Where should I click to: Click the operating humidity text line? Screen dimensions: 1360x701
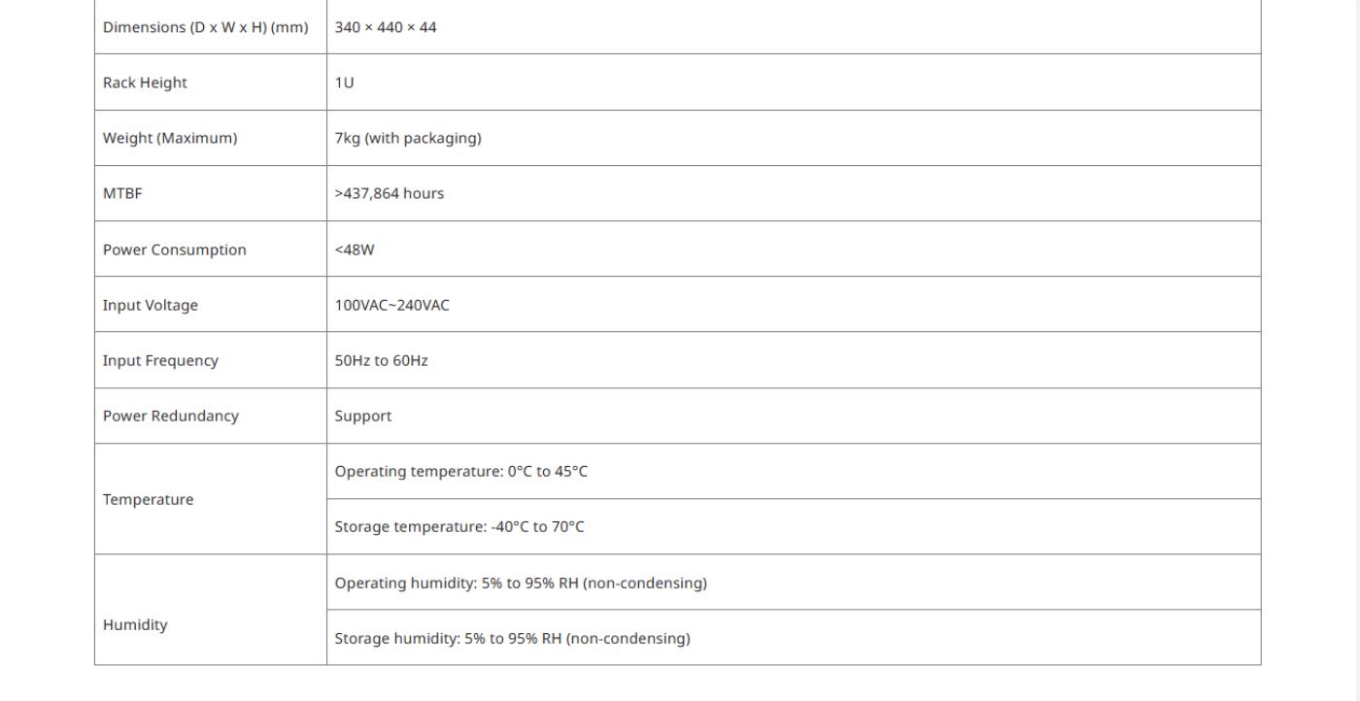coord(521,583)
